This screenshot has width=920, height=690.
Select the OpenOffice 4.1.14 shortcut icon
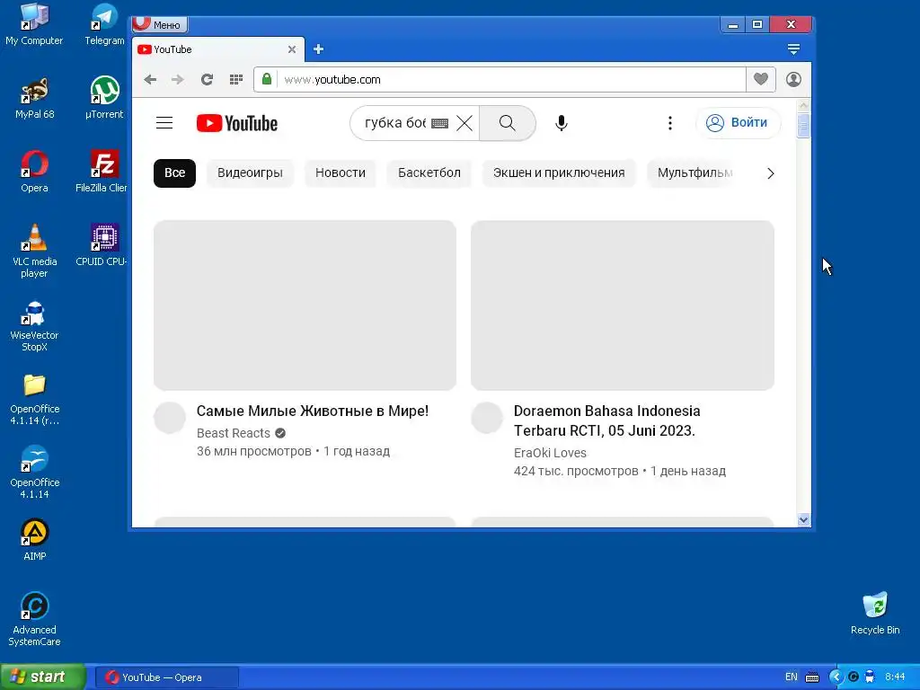pos(34,473)
